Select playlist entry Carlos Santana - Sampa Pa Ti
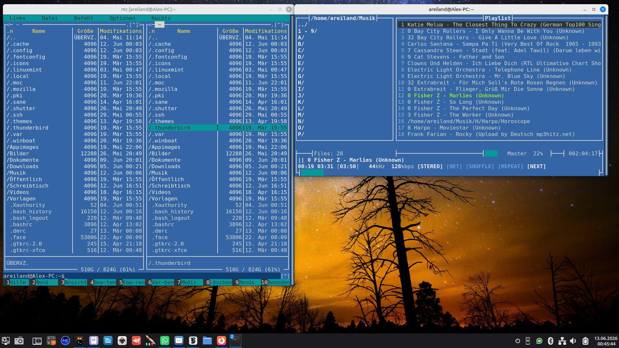The width and height of the screenshot is (619, 348). tap(499, 44)
